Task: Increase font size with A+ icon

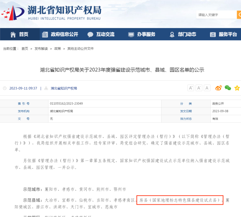Action: pos(191,88)
